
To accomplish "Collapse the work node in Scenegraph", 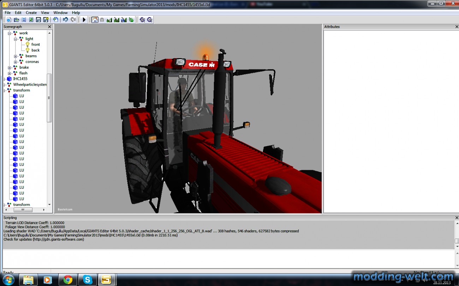I will click(10, 33).
